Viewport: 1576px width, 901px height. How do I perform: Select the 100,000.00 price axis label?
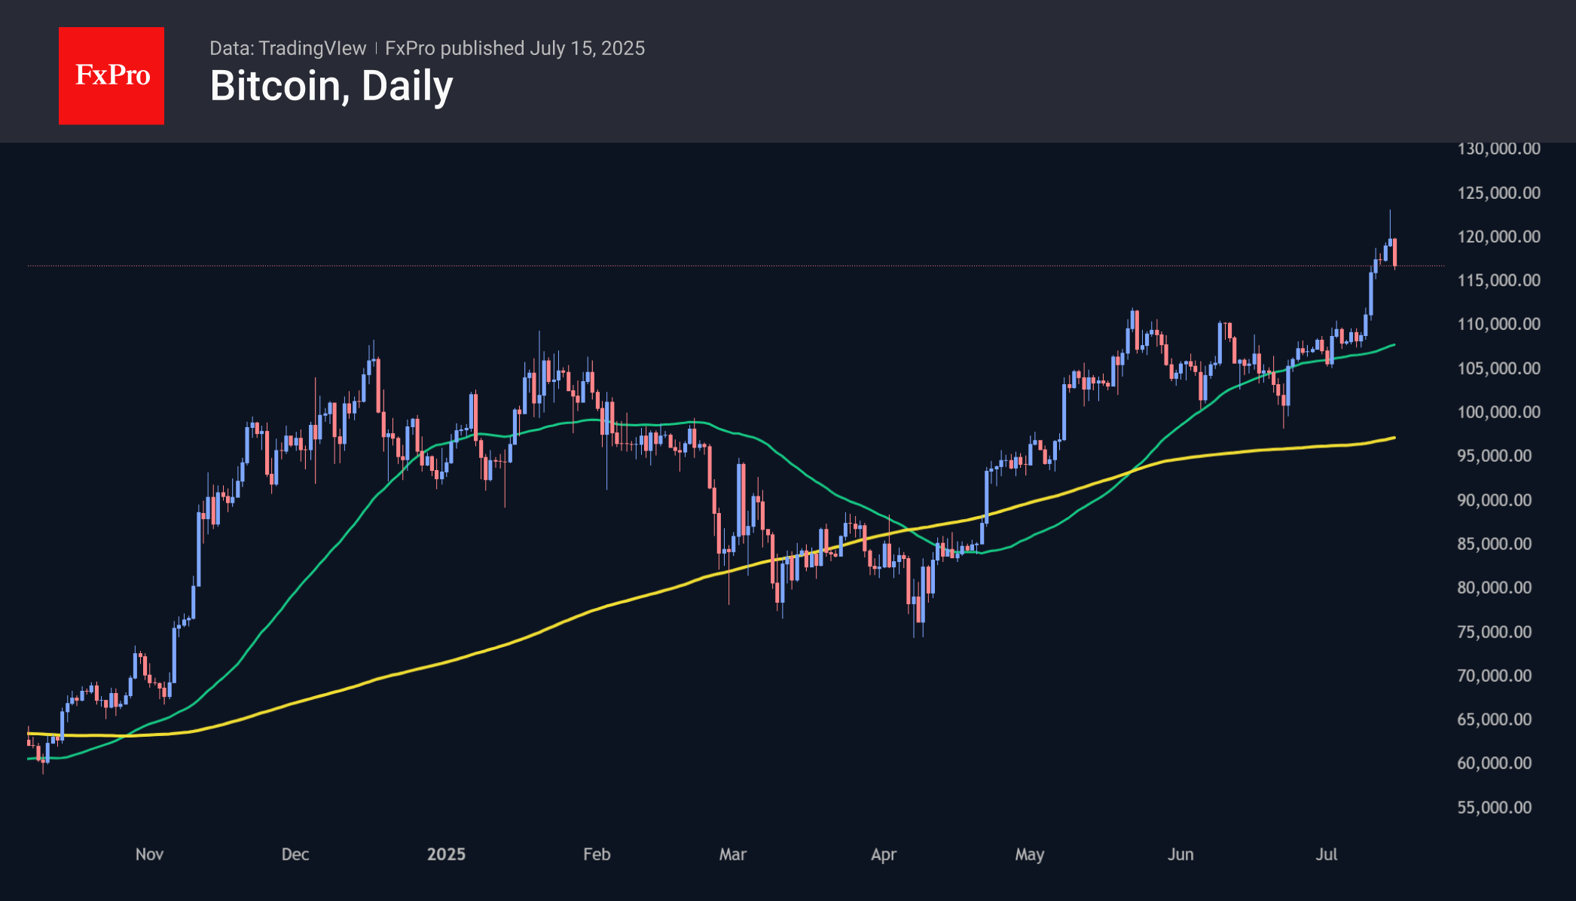(x=1498, y=412)
